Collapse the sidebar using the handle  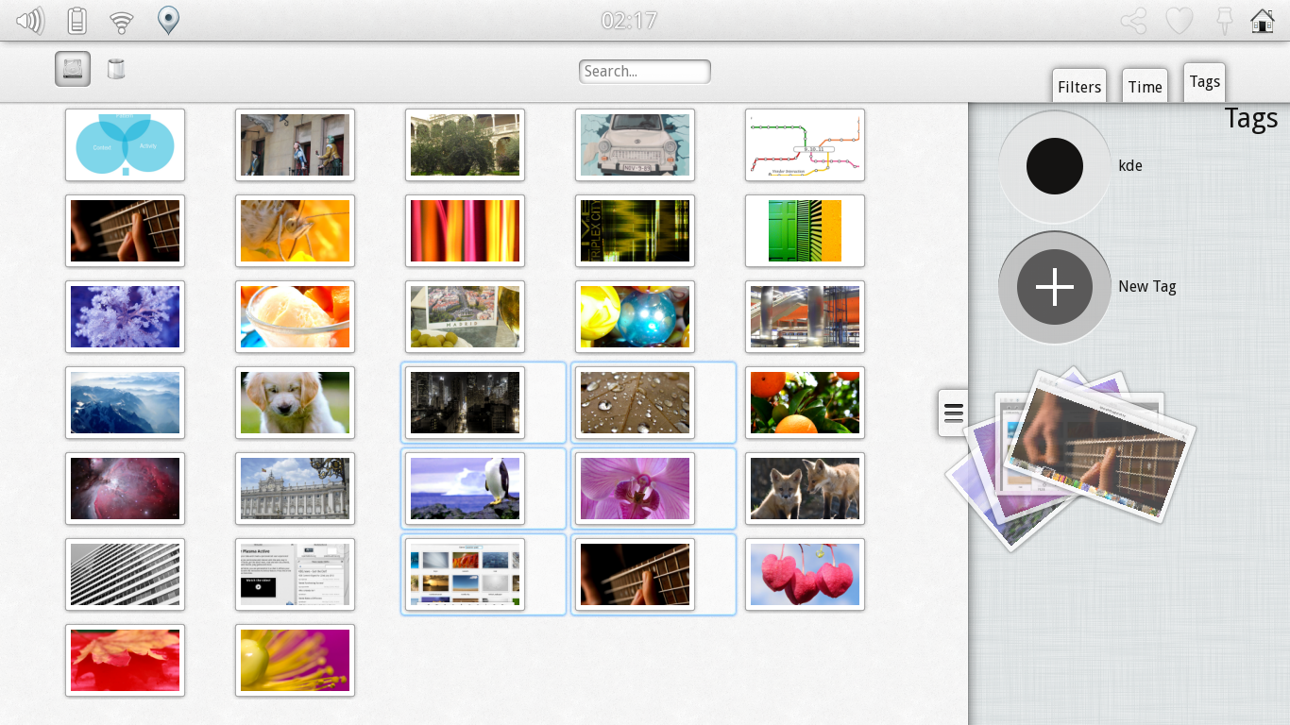click(x=953, y=413)
